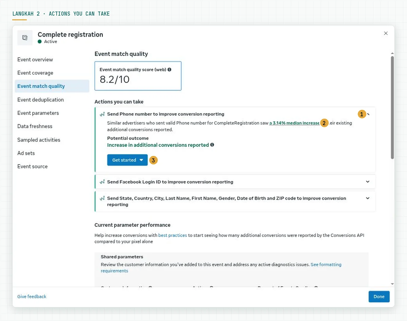
Task: Click the dialog's vertical scrollbar thumb
Action: (x=392, y=107)
